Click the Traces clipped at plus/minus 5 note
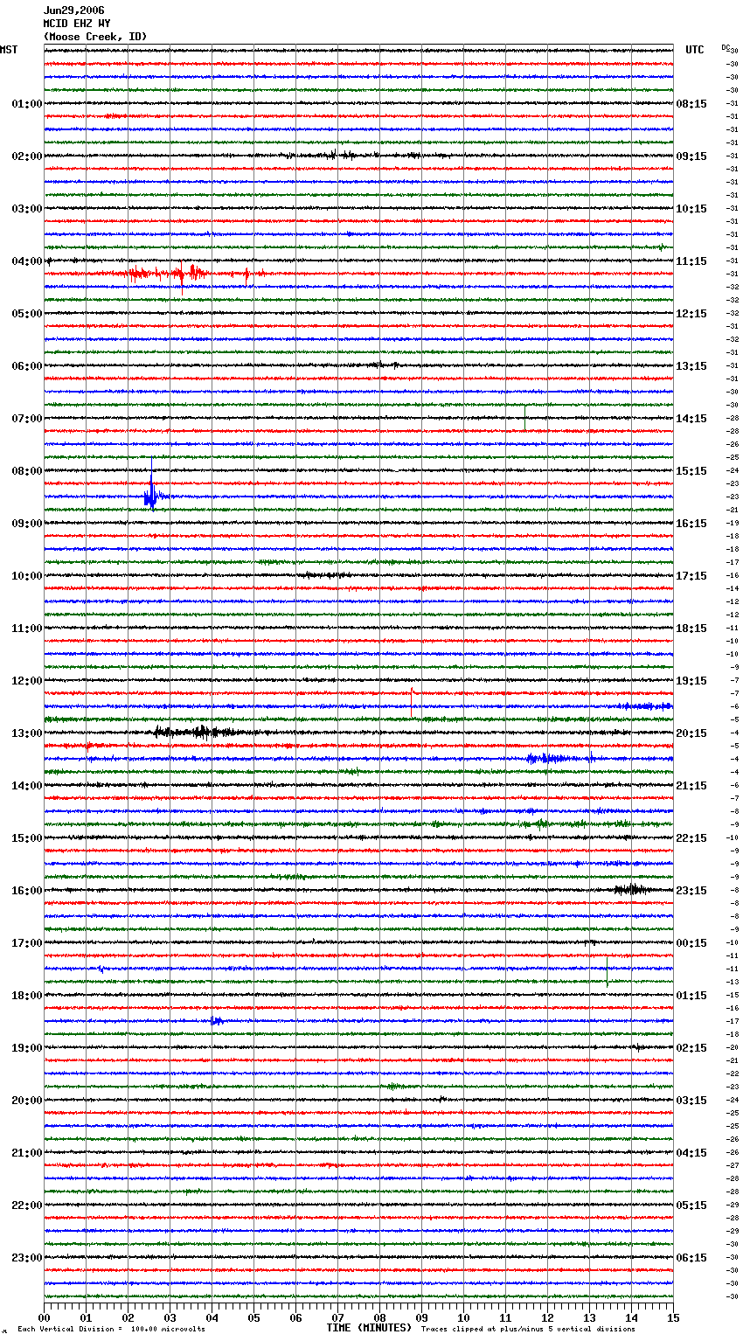This screenshot has width=743, height=1341. (x=528, y=1329)
